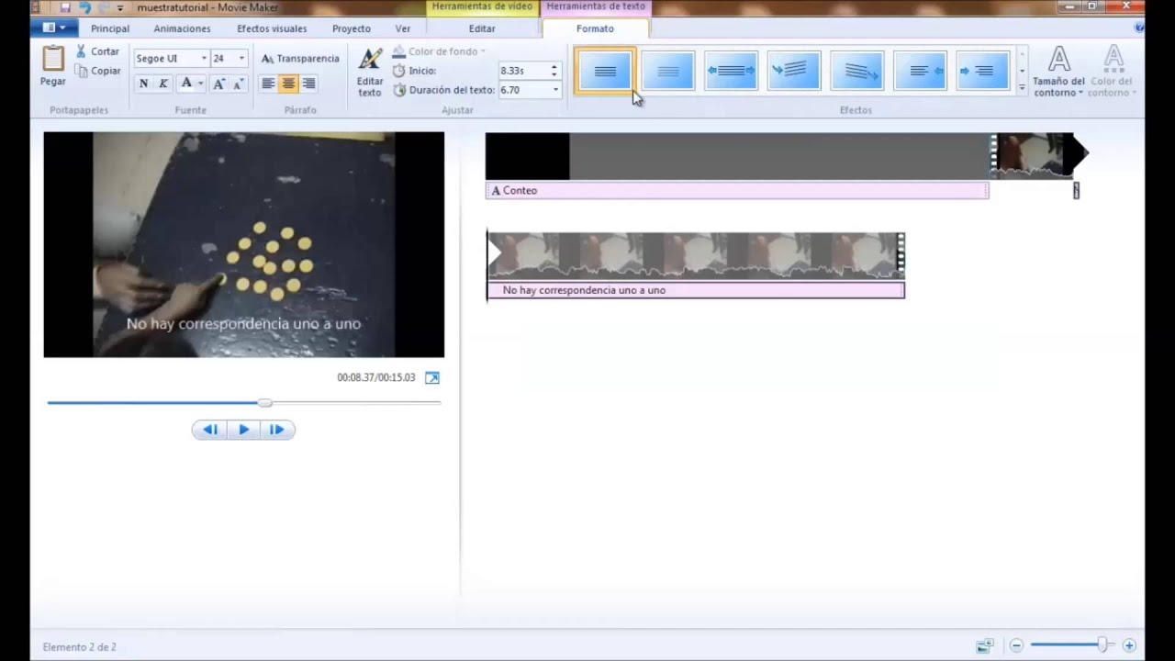Select the second video clip in the storyboard
This screenshot has height=661, width=1175.
pos(695,255)
